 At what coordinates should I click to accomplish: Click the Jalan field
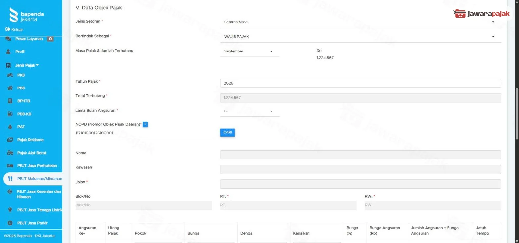[360, 184]
